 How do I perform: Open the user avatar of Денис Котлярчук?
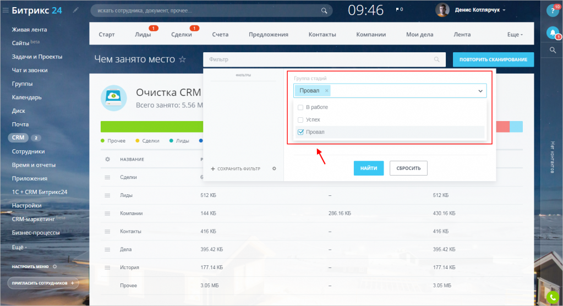tap(442, 10)
